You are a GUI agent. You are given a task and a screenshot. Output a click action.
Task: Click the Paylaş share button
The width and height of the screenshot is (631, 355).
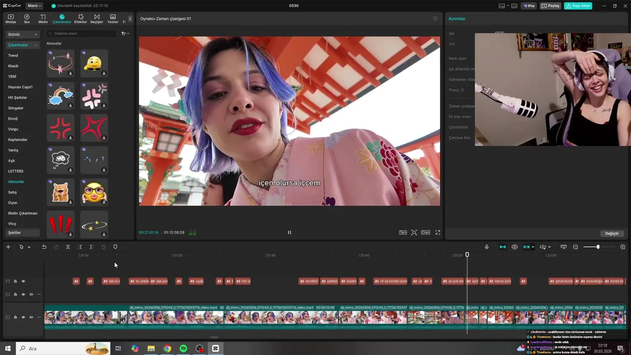pos(551,6)
